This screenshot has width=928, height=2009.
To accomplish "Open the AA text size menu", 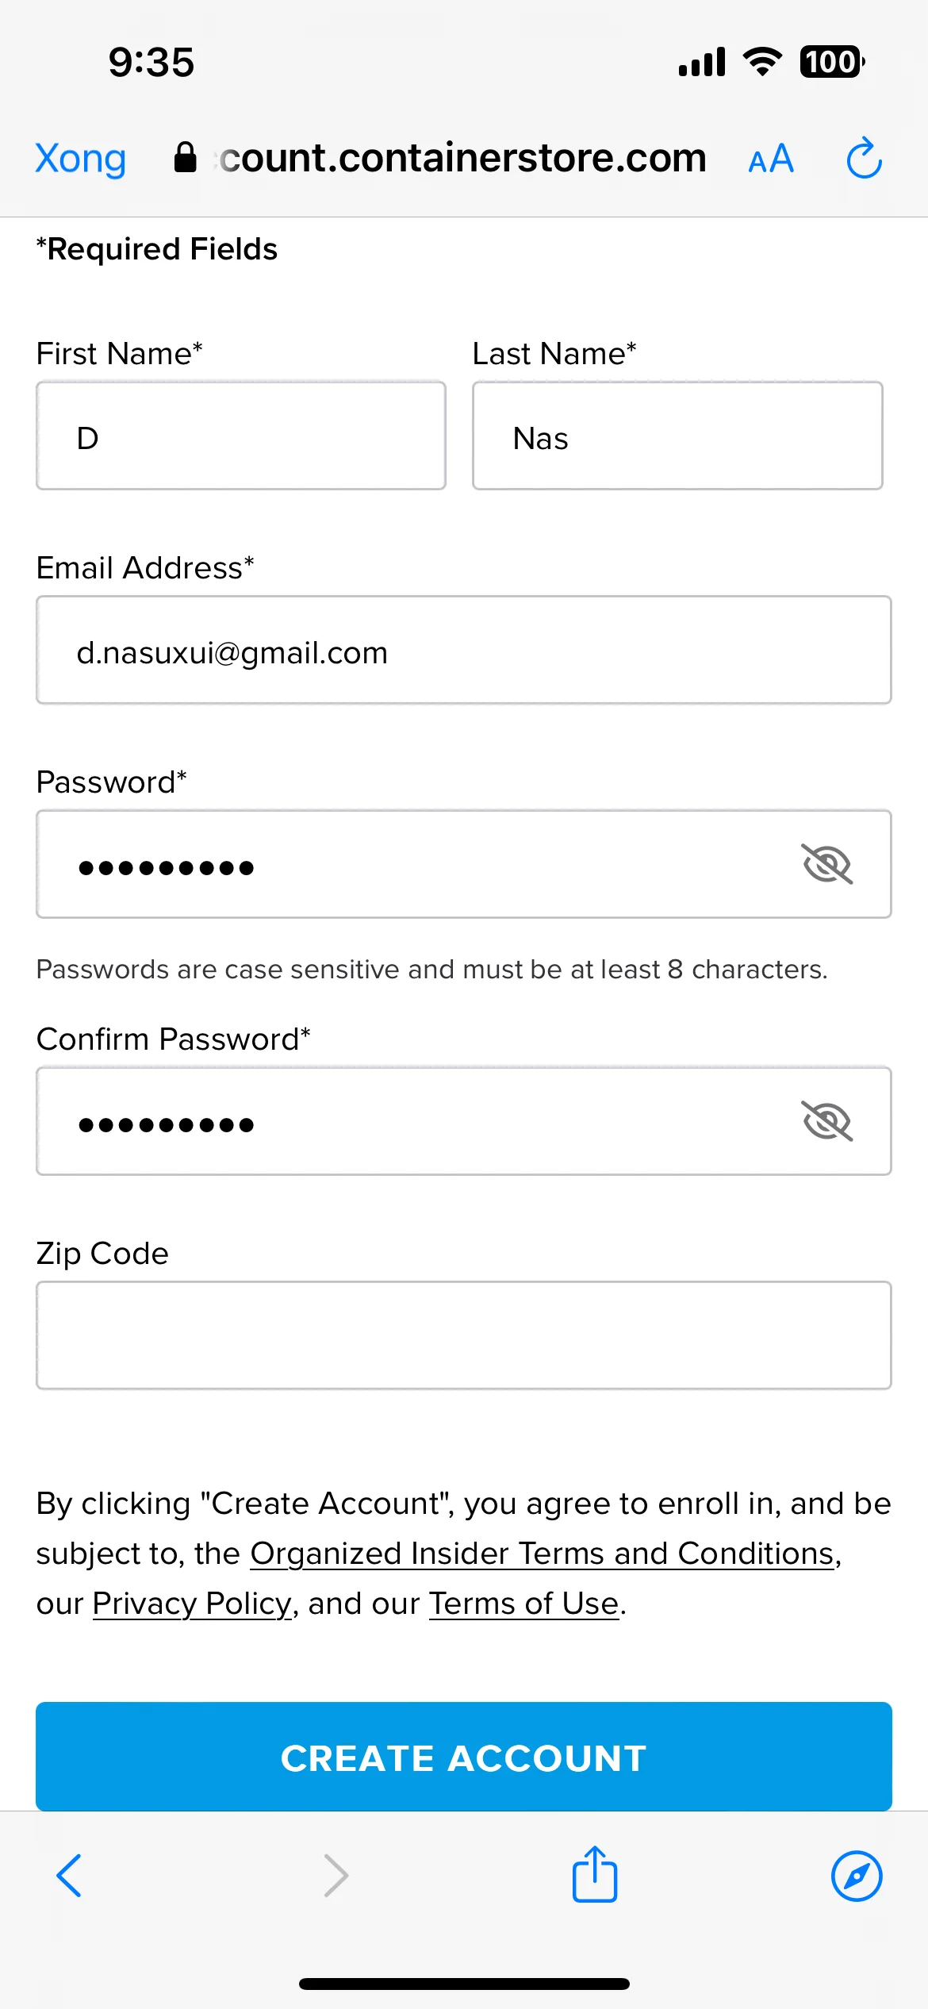I will (771, 159).
